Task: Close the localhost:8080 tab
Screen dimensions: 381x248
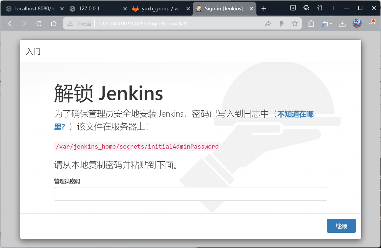Action: click(x=62, y=9)
